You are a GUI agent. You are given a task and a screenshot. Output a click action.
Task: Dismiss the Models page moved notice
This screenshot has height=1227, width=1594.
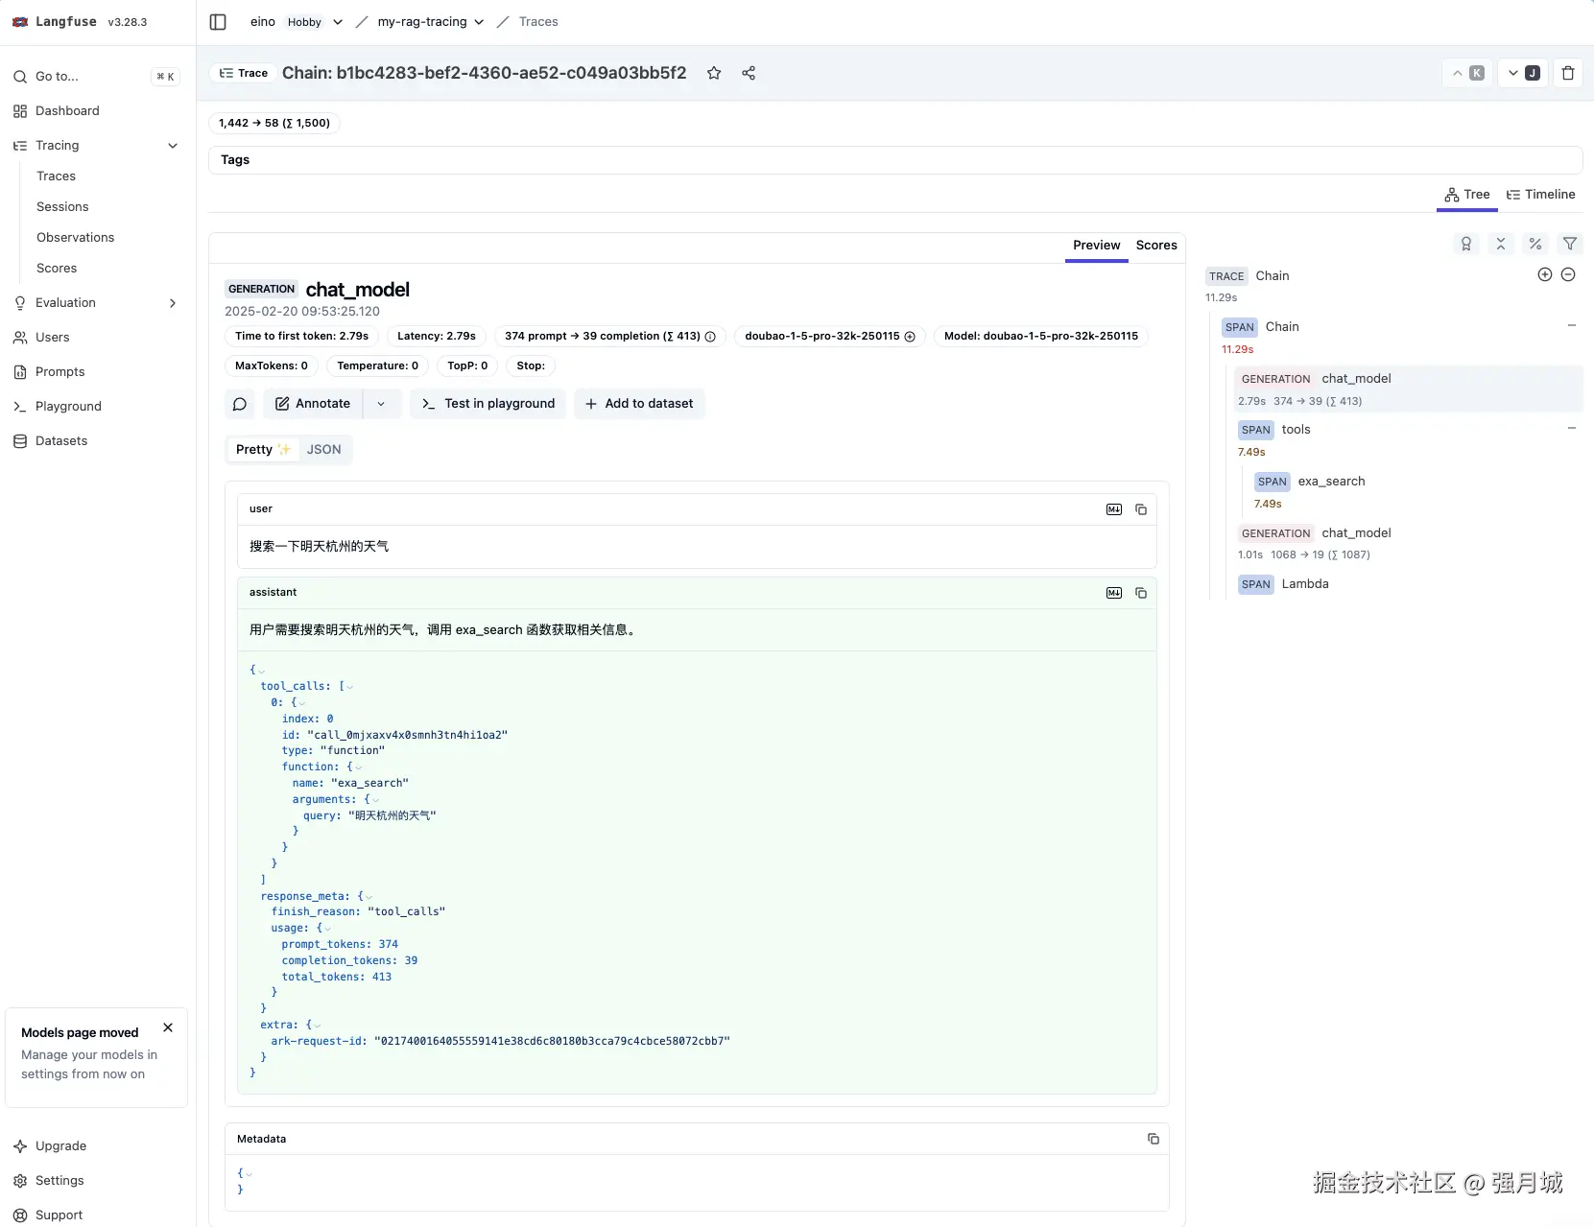pos(168,1027)
